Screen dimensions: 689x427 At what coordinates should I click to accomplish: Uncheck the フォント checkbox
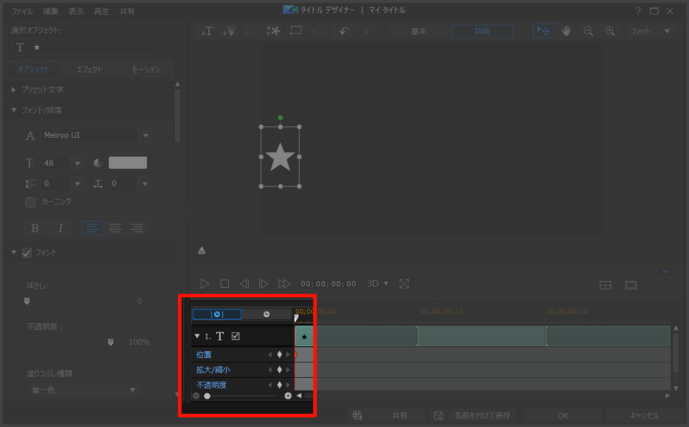27,253
